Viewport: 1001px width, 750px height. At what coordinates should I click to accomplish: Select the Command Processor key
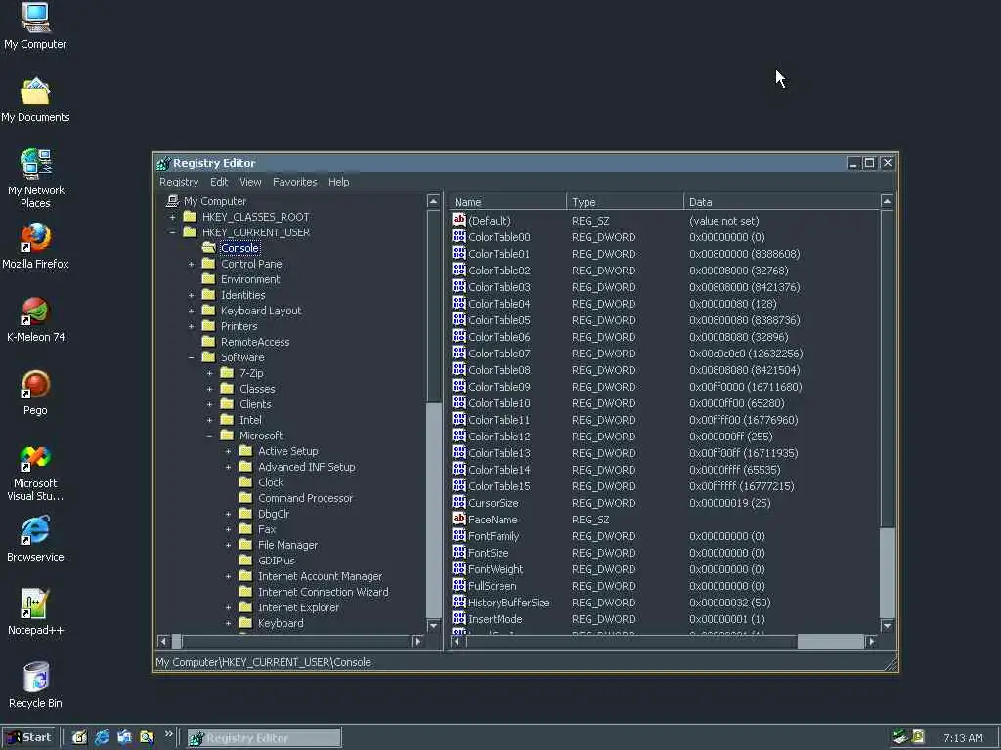[x=305, y=498]
